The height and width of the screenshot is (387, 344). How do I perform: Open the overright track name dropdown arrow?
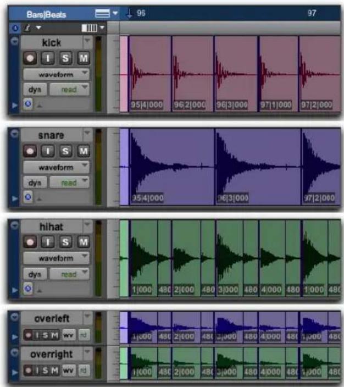tap(87, 352)
